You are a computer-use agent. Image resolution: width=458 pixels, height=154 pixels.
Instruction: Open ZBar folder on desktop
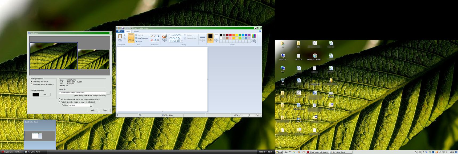pyautogui.click(x=298, y=44)
